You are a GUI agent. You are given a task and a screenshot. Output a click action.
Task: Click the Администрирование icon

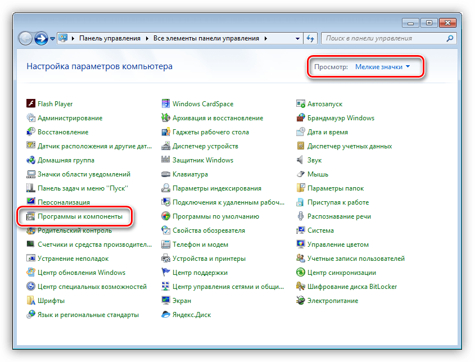[31, 118]
